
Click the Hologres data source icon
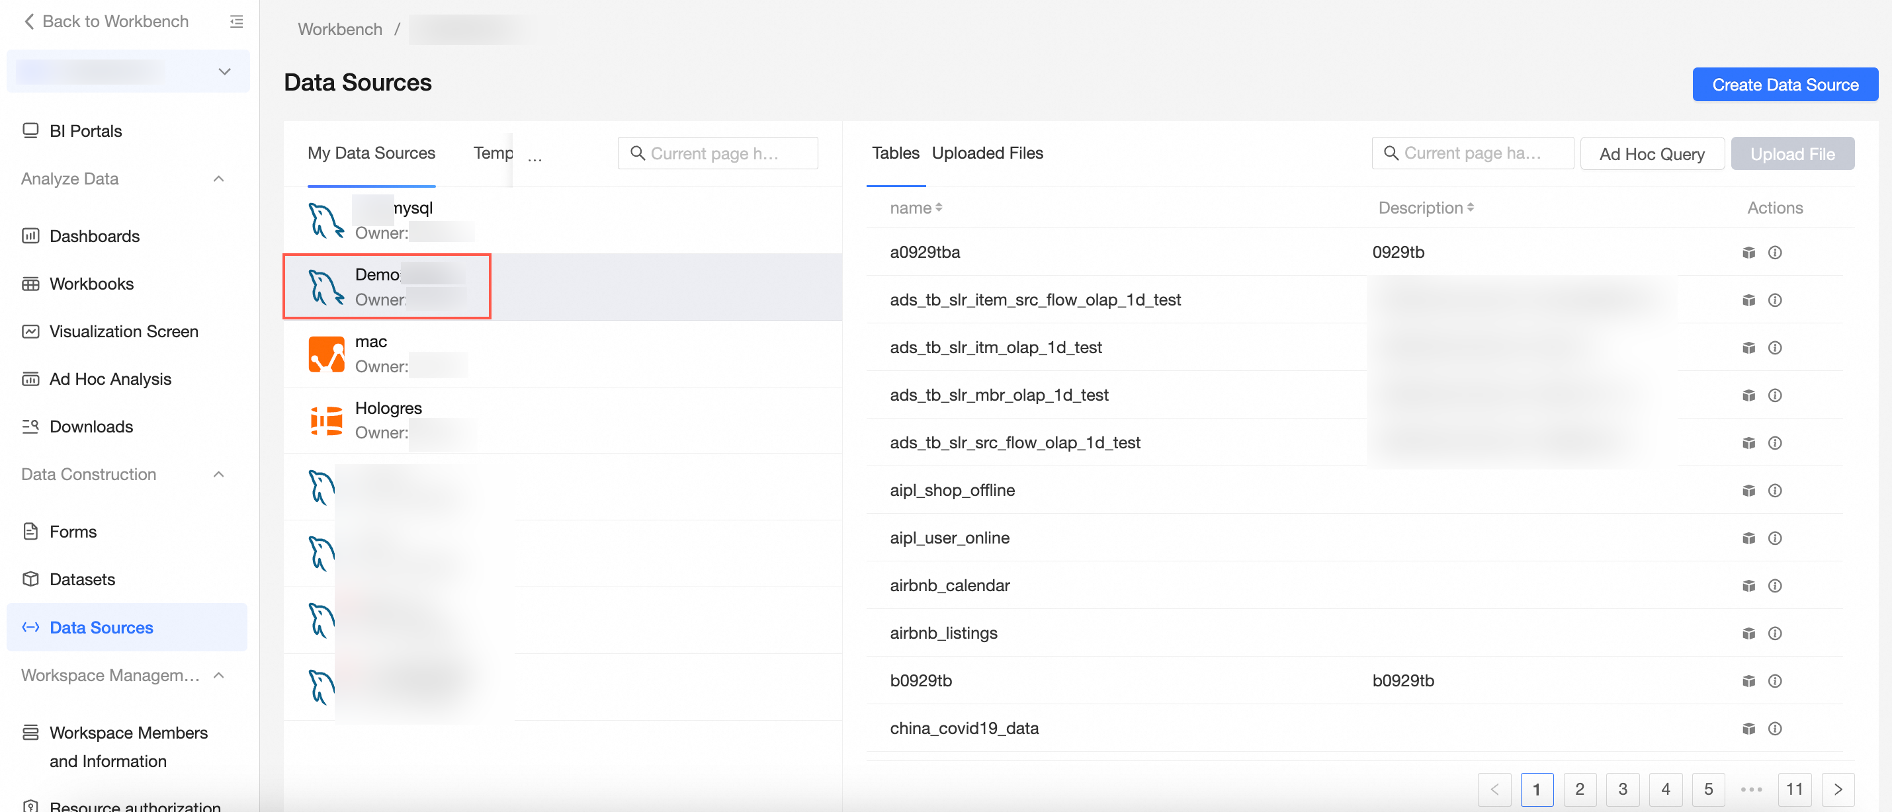click(x=326, y=421)
